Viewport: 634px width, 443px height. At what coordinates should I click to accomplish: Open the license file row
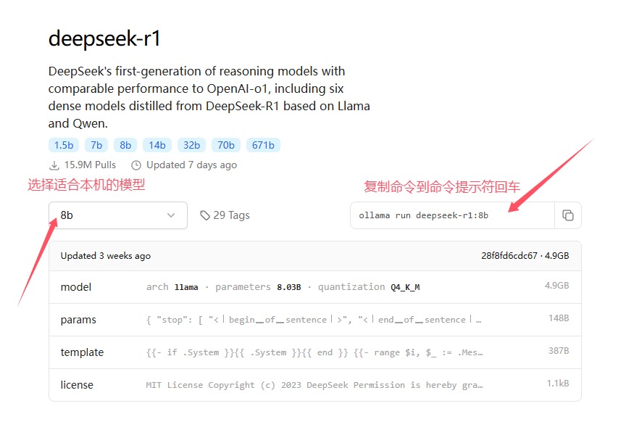(x=314, y=385)
